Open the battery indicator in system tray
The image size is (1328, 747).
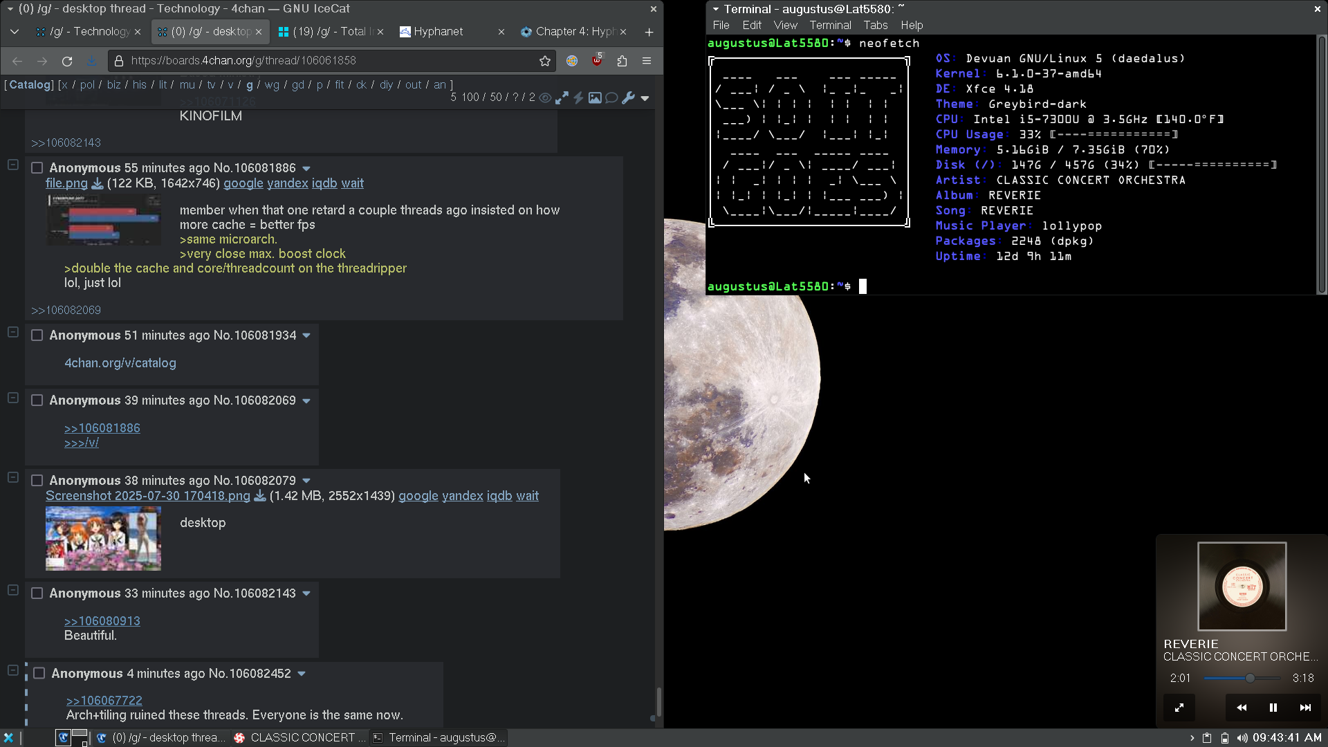tap(1225, 738)
